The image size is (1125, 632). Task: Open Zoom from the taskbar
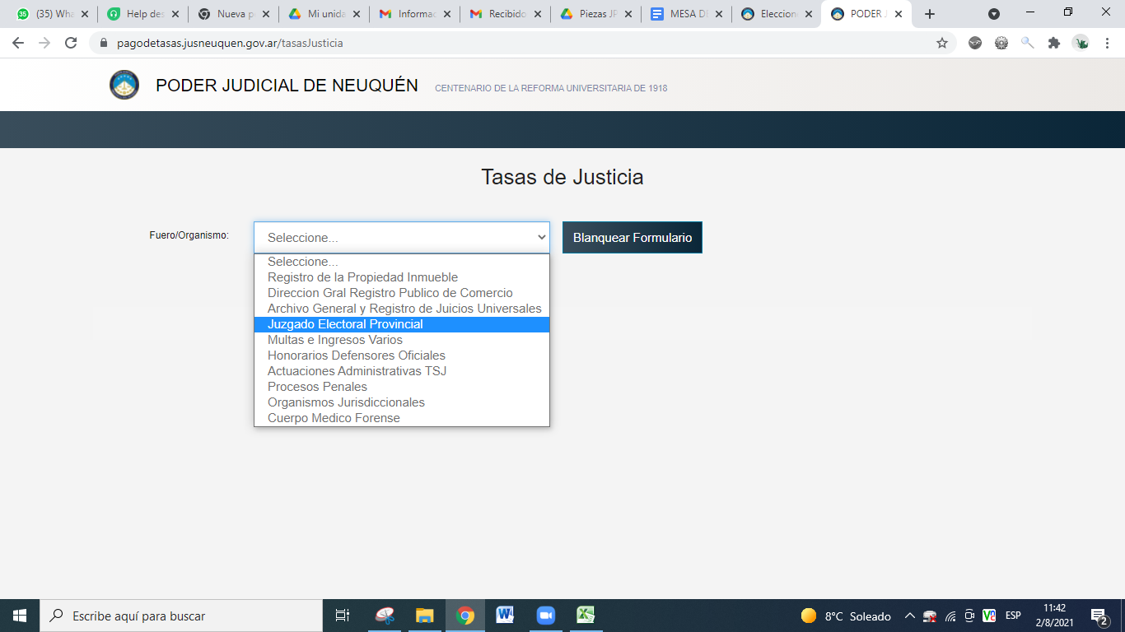coord(545,616)
